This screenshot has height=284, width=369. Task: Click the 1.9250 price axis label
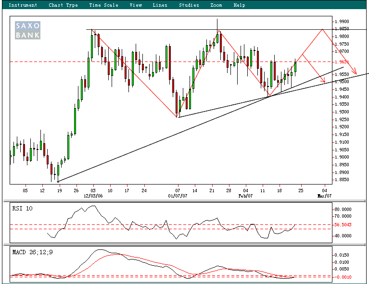tap(342, 120)
